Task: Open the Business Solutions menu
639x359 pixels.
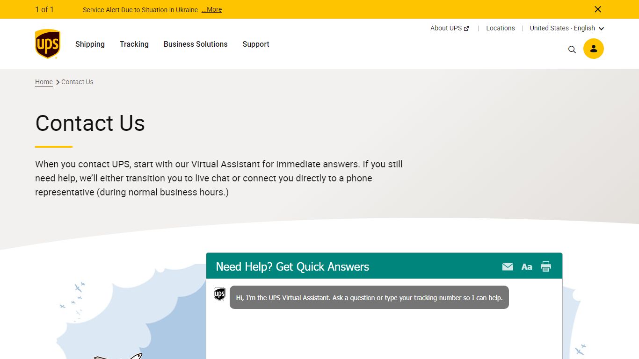Action: (x=196, y=44)
